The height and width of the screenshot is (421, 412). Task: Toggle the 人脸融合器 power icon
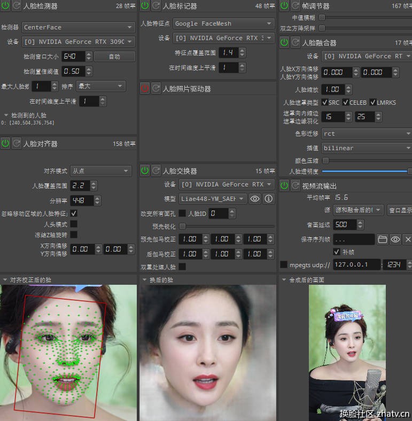pos(284,42)
